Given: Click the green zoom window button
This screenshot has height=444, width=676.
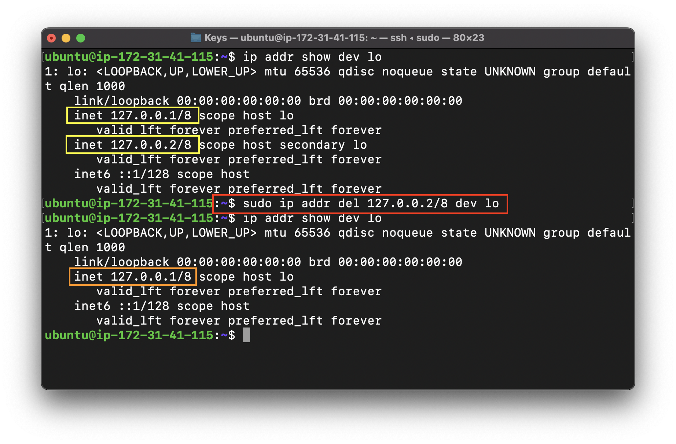Looking at the screenshot, I should (81, 38).
